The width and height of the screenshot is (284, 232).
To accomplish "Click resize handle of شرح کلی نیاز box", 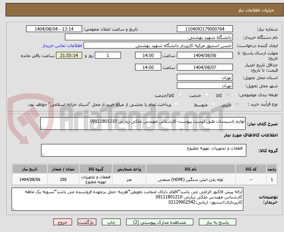I will tap(42, 128).
